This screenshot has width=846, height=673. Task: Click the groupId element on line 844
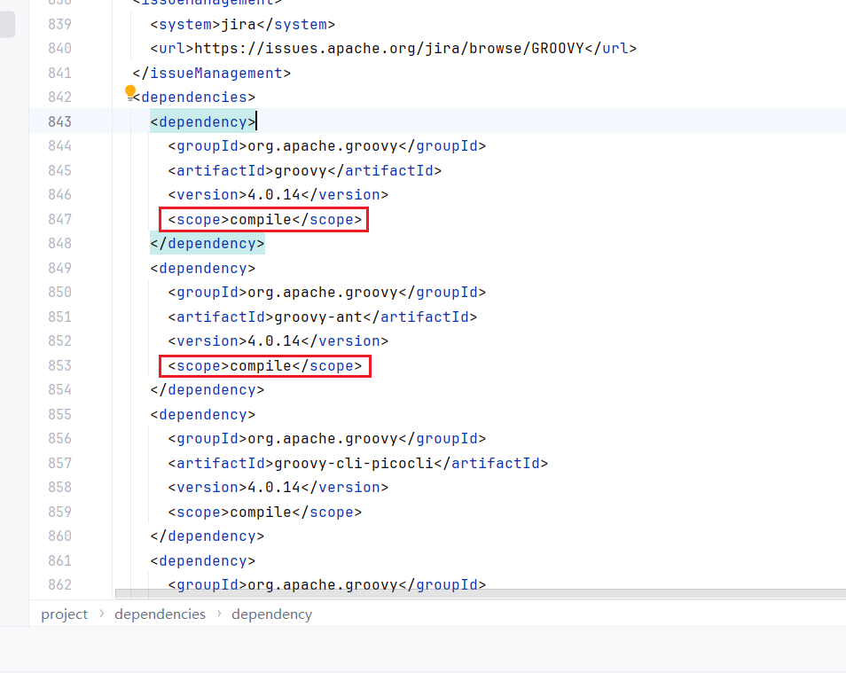(326, 145)
